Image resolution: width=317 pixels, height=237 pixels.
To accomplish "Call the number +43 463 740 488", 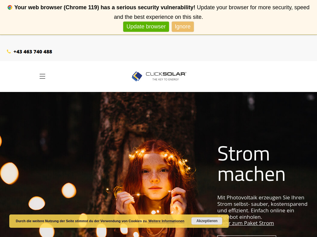I will point(33,52).
